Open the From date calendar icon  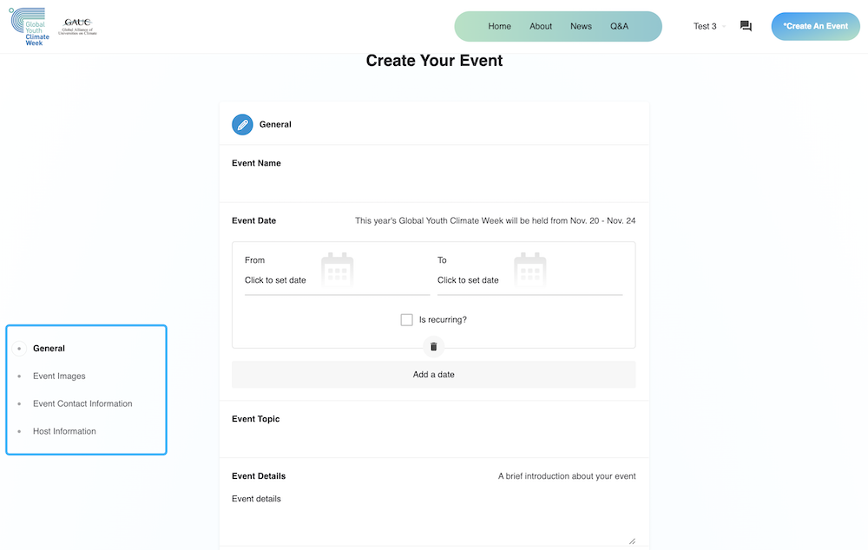(337, 269)
